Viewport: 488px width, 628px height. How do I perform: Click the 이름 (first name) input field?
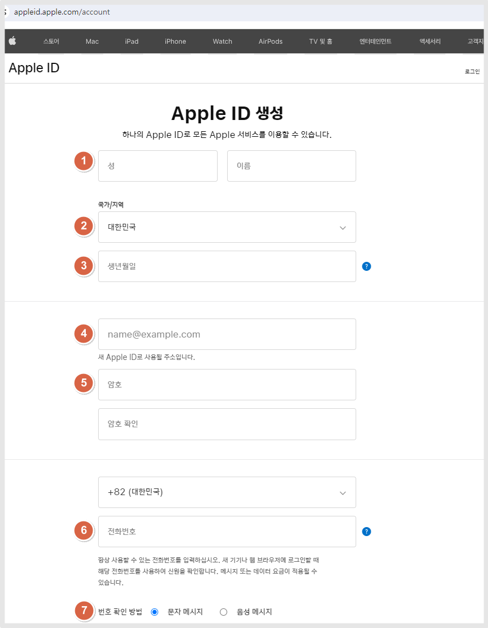click(291, 166)
